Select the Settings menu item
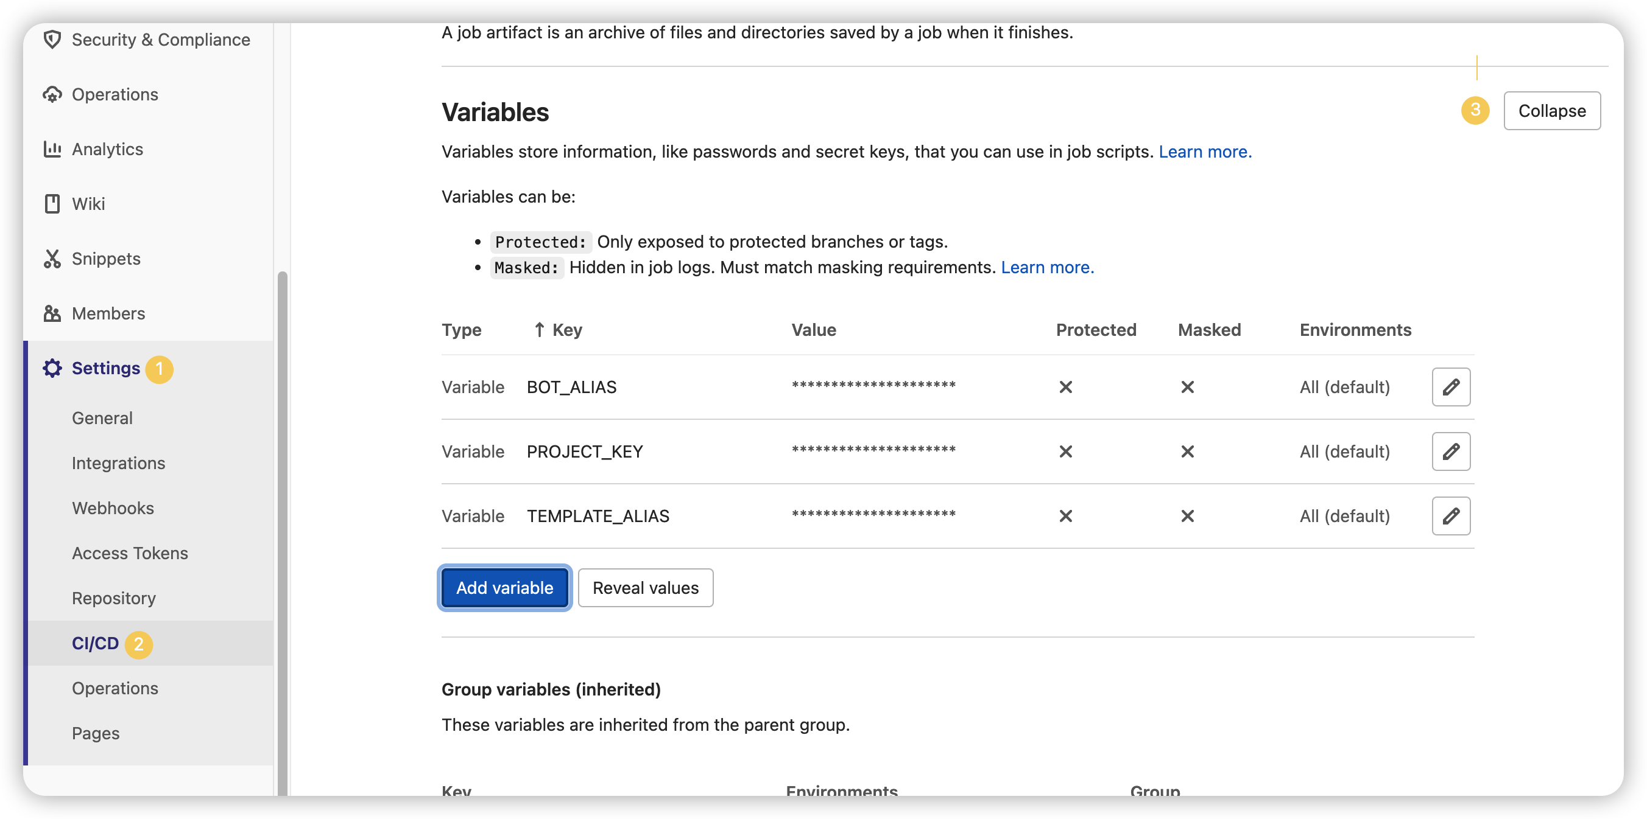The width and height of the screenshot is (1647, 819). [106, 368]
